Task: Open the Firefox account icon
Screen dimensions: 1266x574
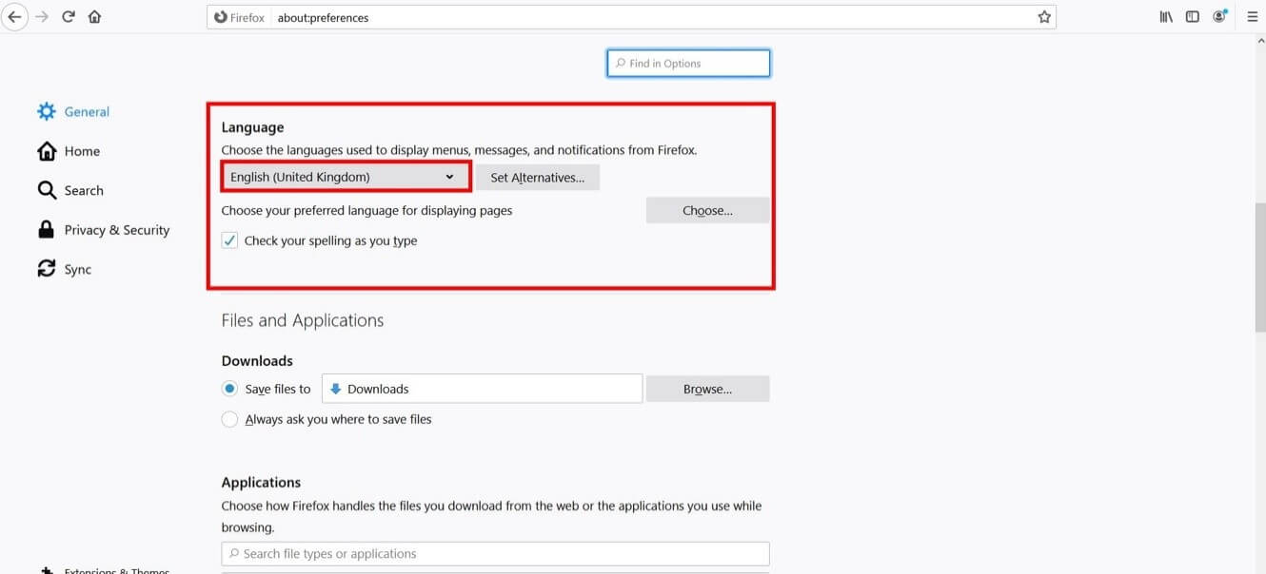Action: [x=1219, y=17]
